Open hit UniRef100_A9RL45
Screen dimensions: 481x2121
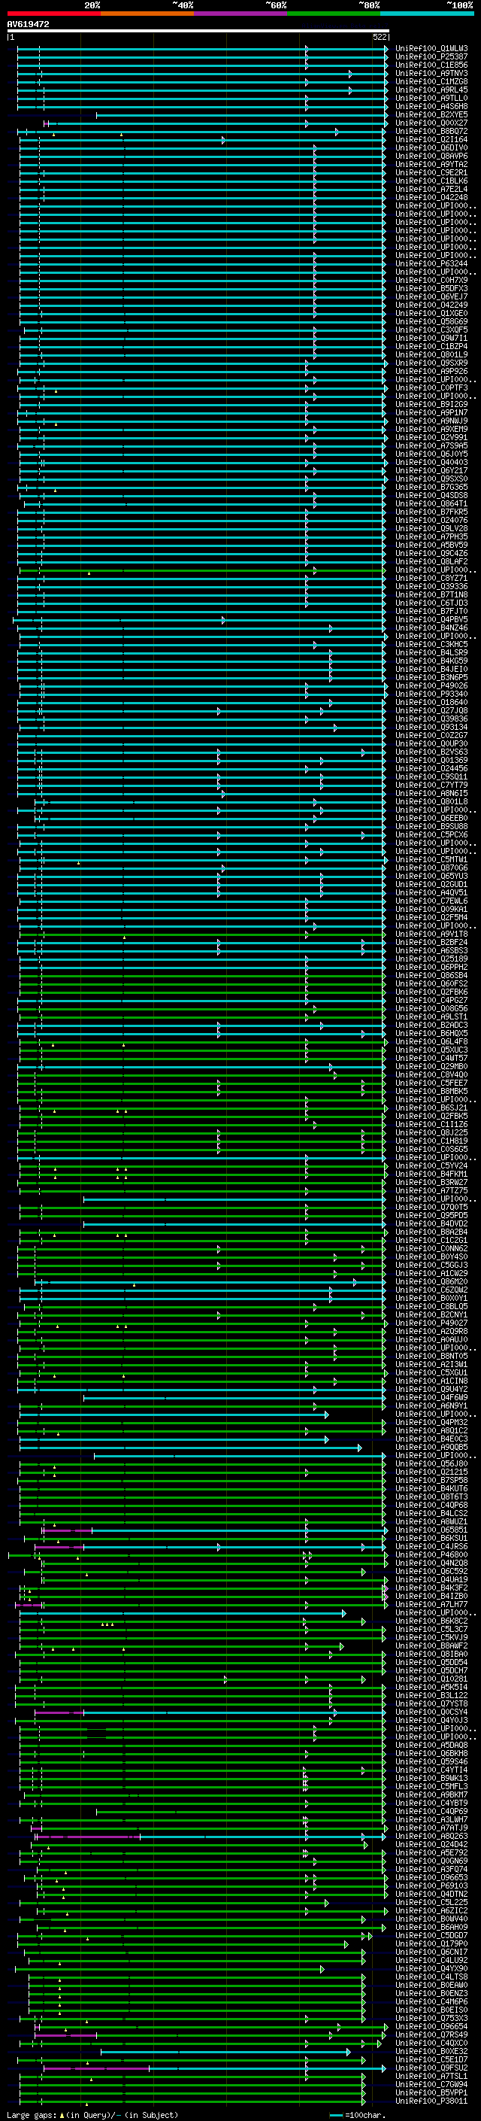point(431,90)
